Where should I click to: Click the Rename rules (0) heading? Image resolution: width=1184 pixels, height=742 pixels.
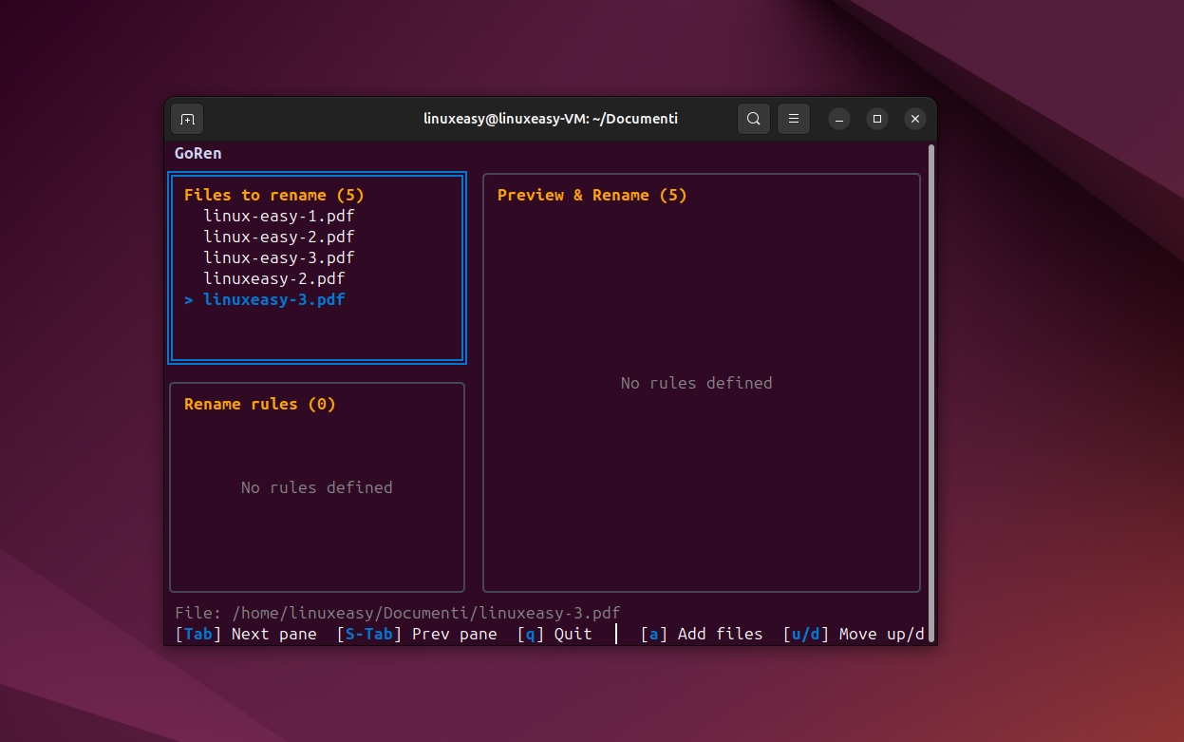click(260, 404)
